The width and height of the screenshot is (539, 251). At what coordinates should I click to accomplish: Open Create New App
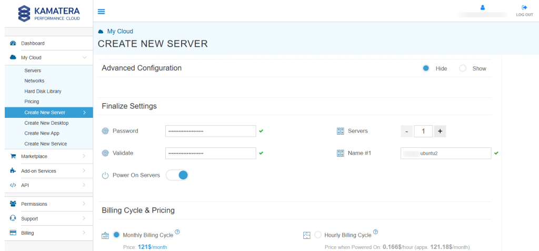point(42,133)
